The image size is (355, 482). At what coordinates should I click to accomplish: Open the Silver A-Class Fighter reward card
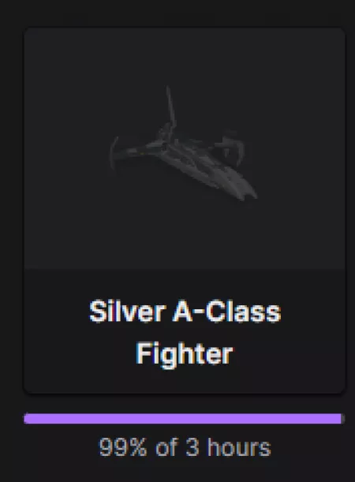(x=185, y=211)
